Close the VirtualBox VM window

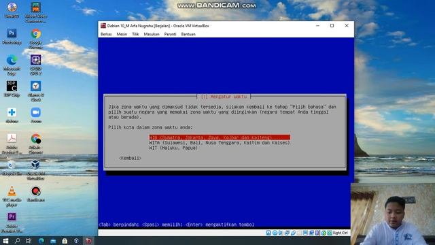(x=347, y=26)
